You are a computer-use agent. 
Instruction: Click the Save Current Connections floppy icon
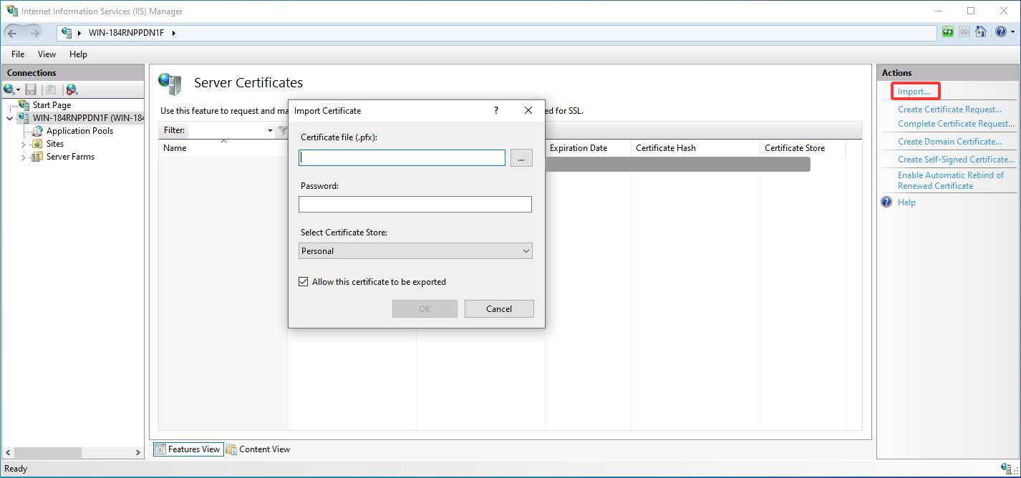pyautogui.click(x=31, y=89)
